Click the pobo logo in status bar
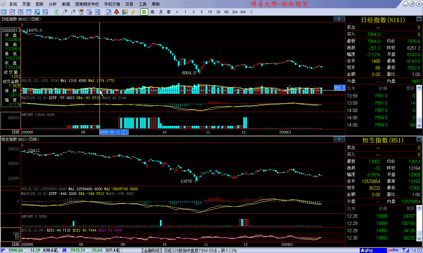 click(393, 250)
